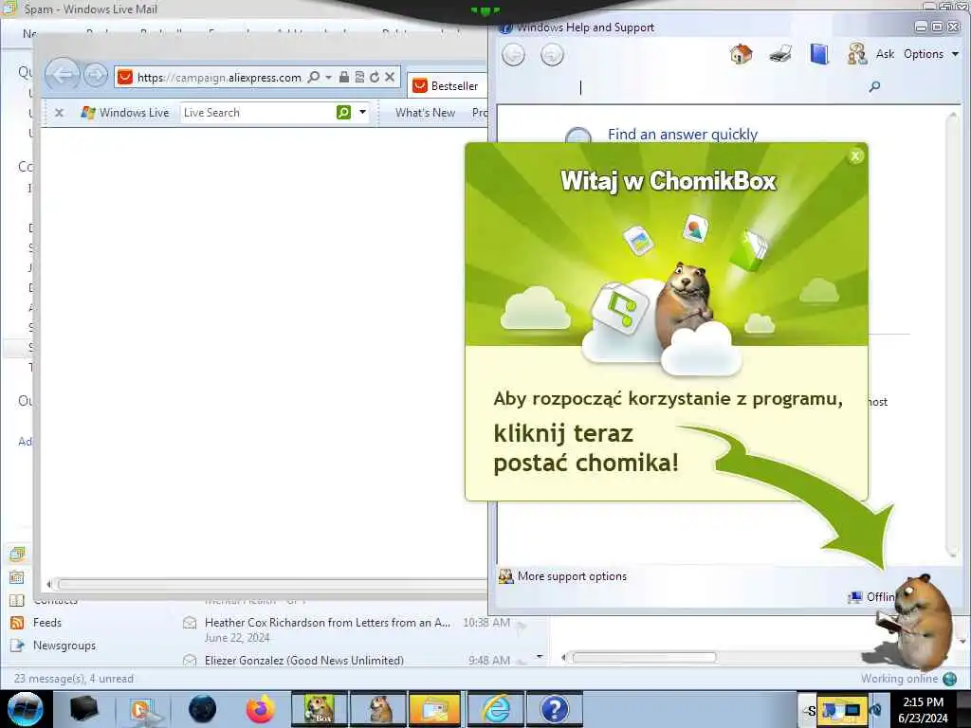
Task: Open Browse Help book icon
Action: [x=818, y=54]
